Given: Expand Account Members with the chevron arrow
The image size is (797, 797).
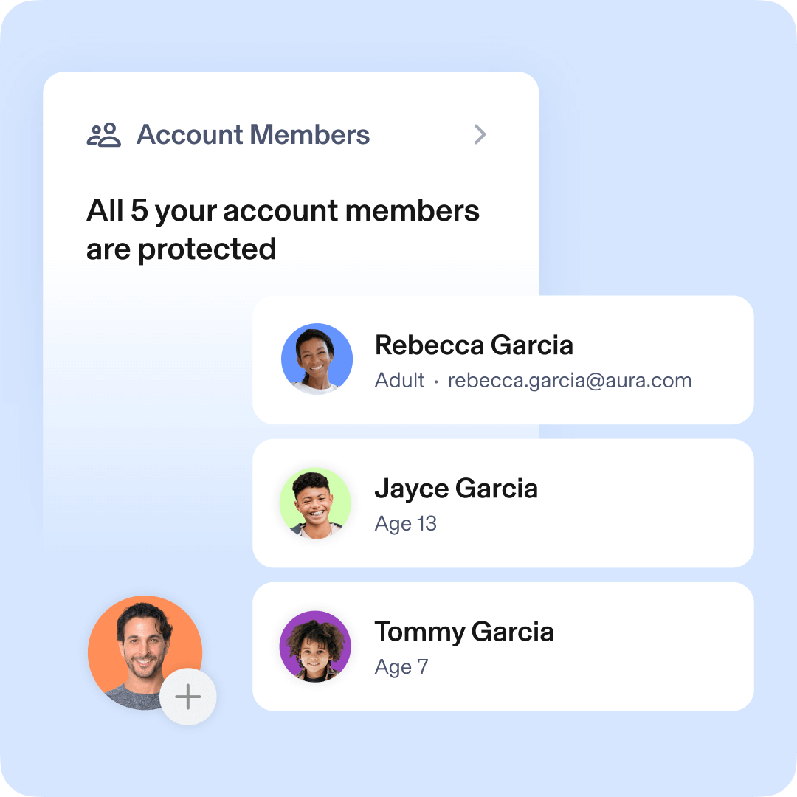Looking at the screenshot, I should coord(480,134).
